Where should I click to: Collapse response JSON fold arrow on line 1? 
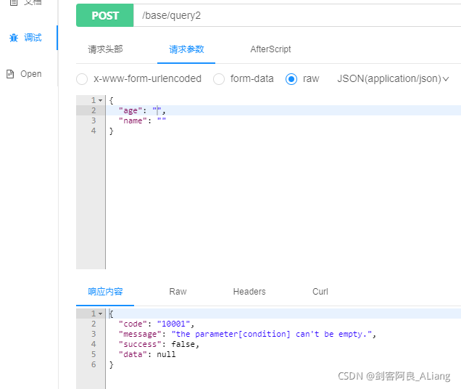100,314
